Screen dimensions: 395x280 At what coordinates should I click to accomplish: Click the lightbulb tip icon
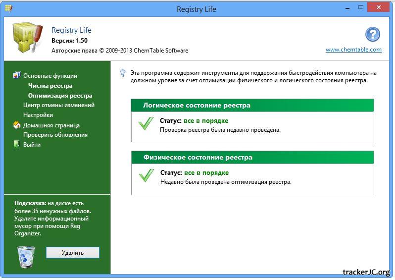[x=123, y=73]
